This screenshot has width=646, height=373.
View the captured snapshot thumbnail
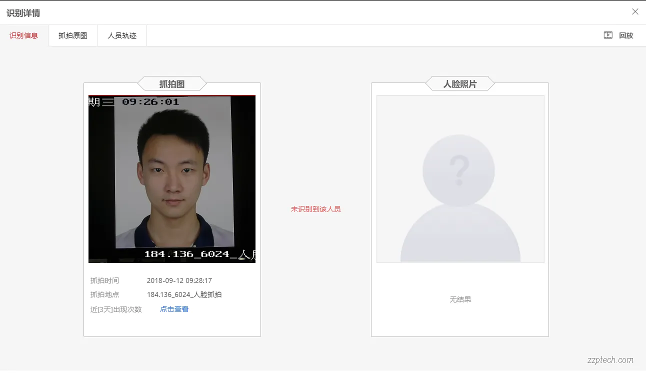172,178
